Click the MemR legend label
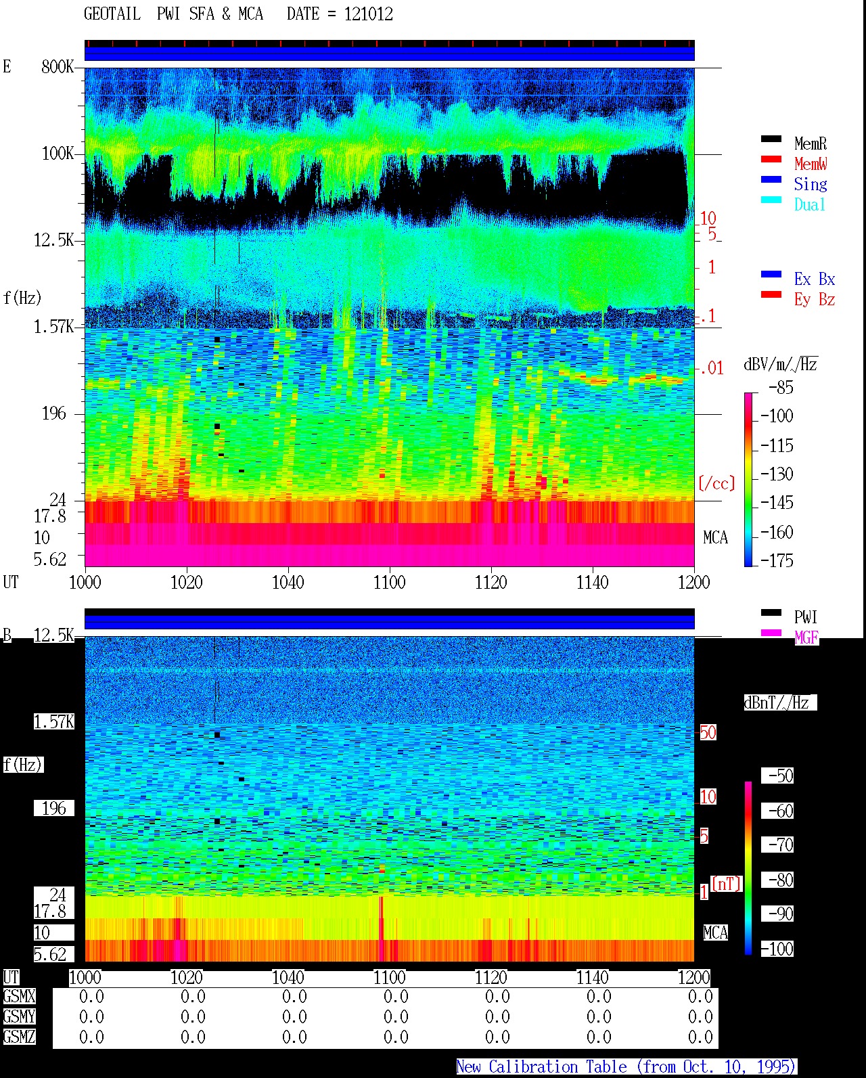The image size is (866, 1078). (x=811, y=143)
